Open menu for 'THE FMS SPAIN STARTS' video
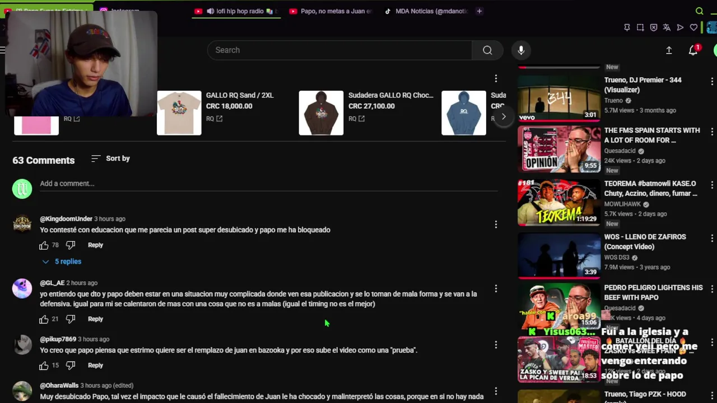Screen dimensions: 717x403 click(712, 132)
